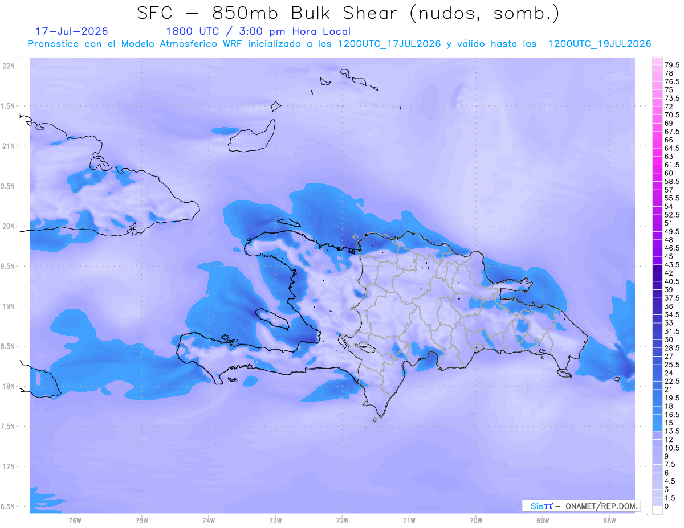Screen dimensions: 684x528
Task: Click the longitude axis label "71W"
Action: 409,520
